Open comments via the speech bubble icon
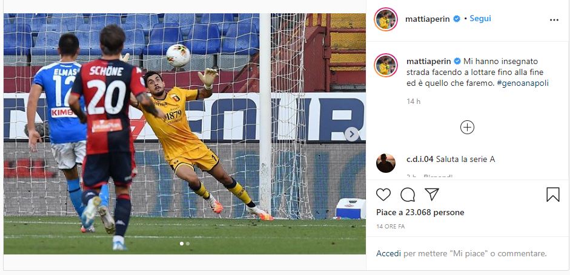Viewport: 570px width, 275px height. [x=408, y=195]
